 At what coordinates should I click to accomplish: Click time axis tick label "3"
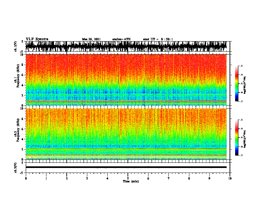click(x=87, y=178)
